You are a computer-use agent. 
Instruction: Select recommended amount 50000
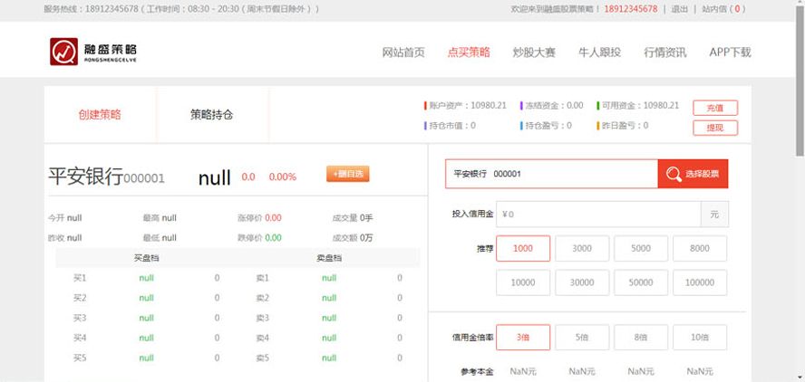point(641,282)
